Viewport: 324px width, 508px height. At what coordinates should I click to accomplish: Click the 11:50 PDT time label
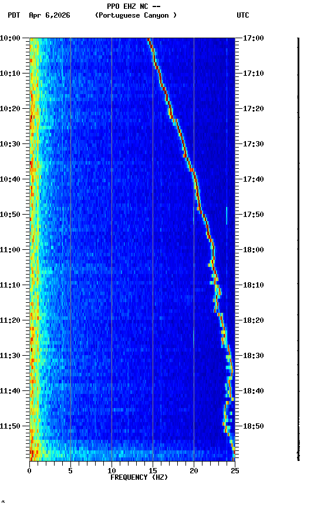click(x=10, y=426)
